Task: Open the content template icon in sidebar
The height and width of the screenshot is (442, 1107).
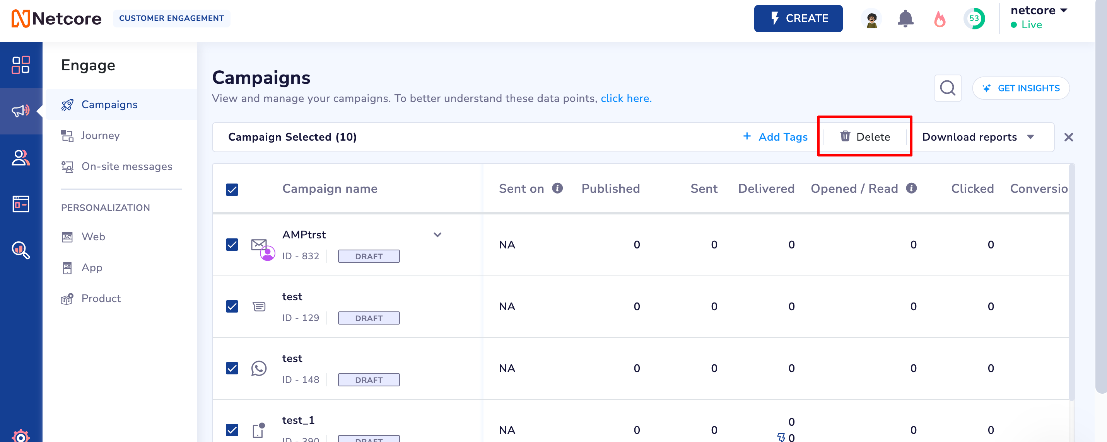Action: 20,204
